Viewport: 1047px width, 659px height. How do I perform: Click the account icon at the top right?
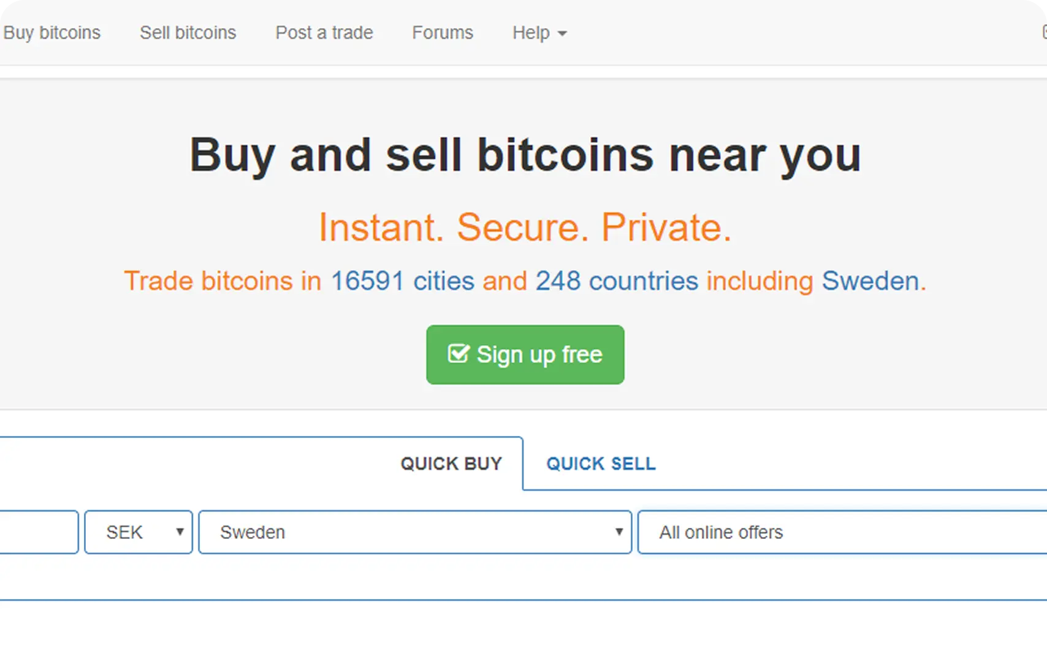pos(1043,32)
